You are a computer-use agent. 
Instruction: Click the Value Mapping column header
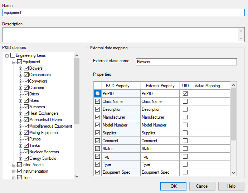[x=207, y=86]
